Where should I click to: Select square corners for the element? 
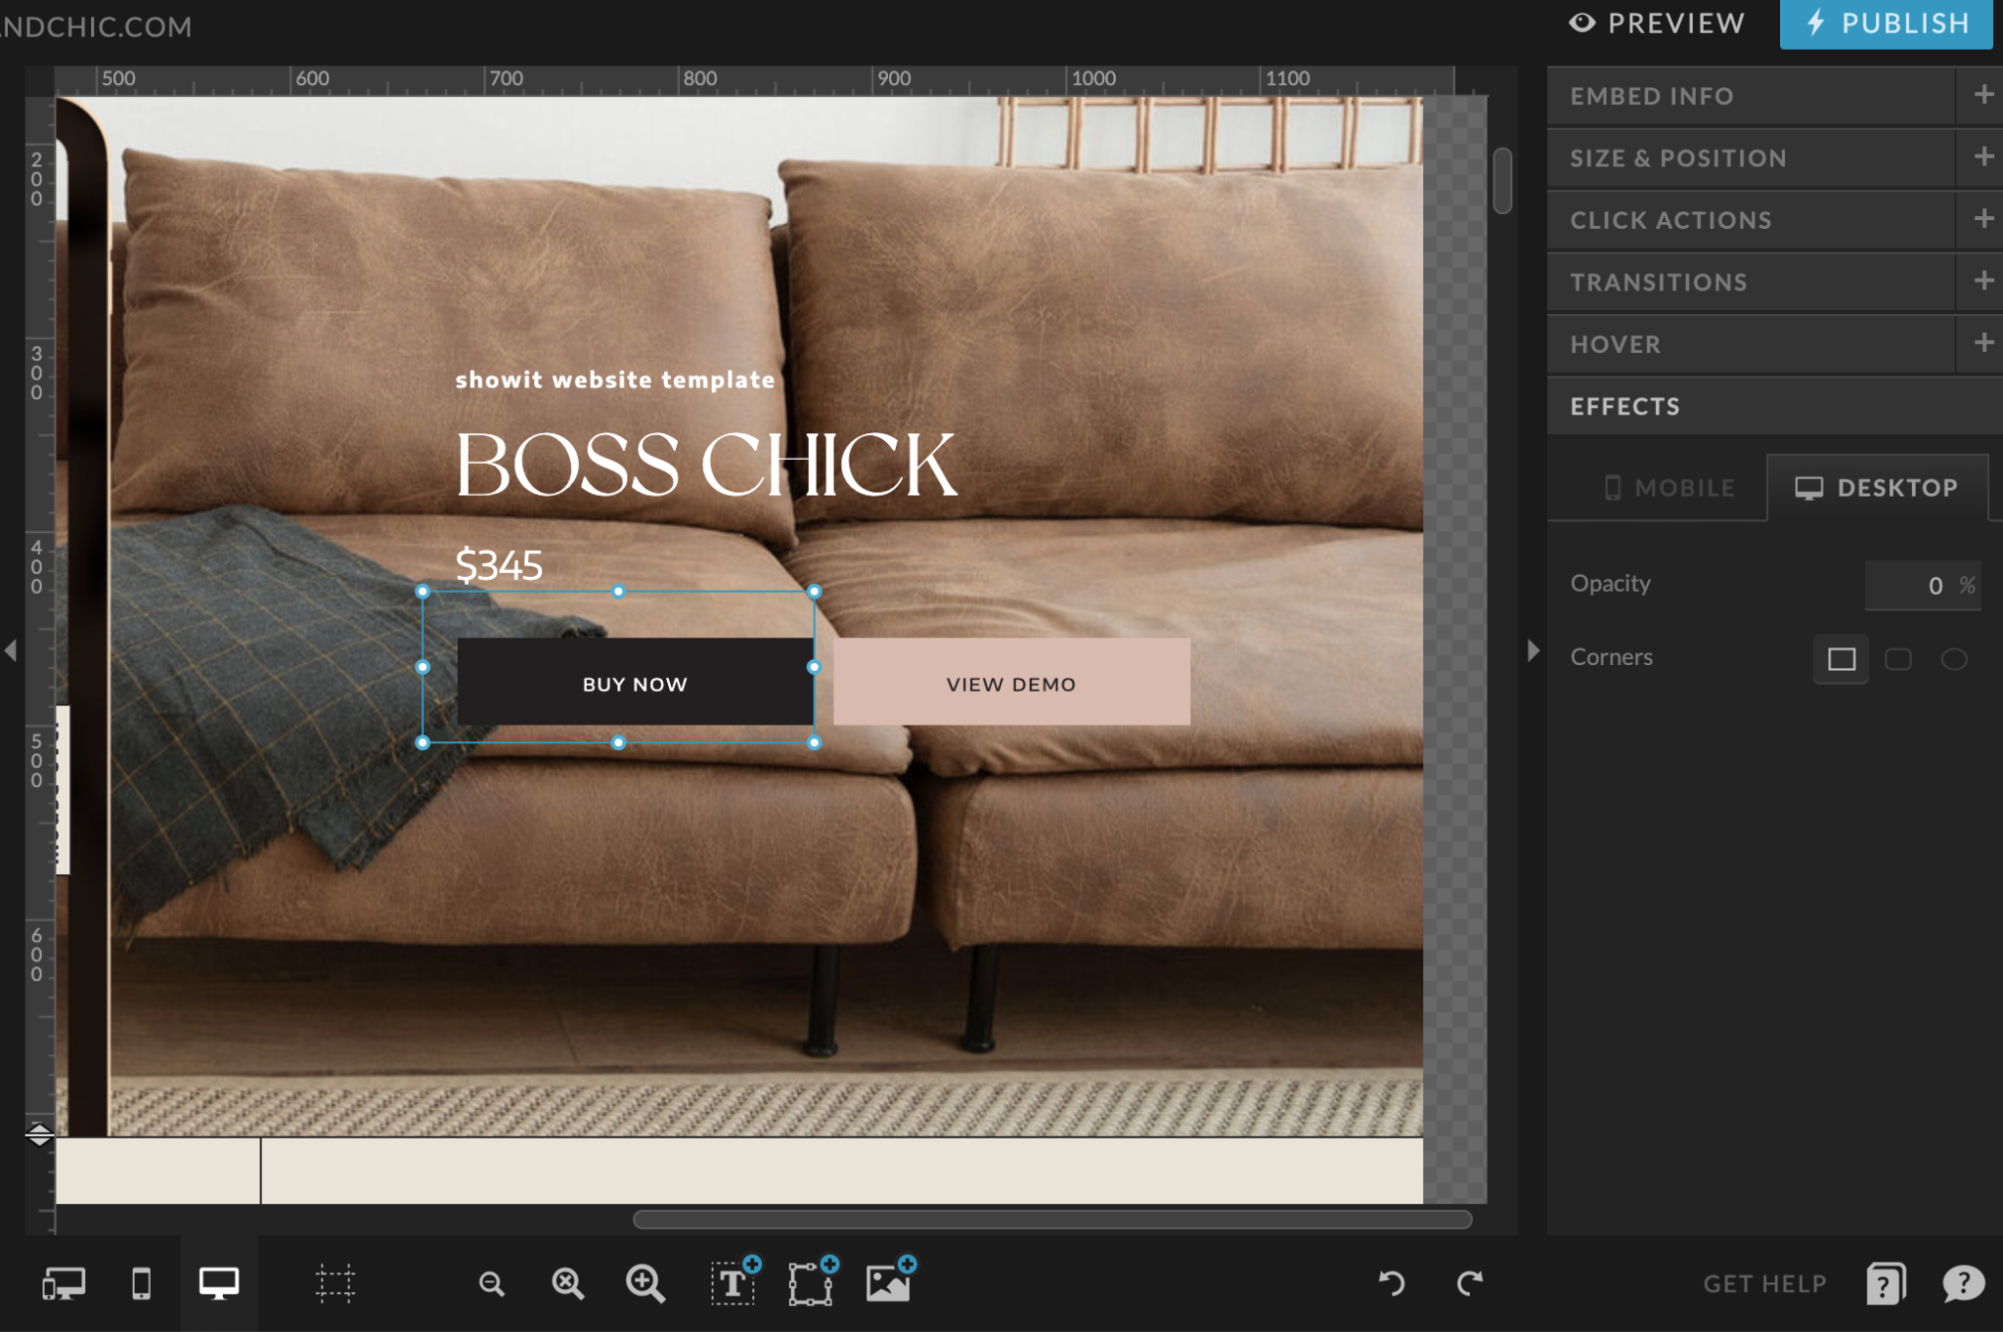coord(1842,660)
